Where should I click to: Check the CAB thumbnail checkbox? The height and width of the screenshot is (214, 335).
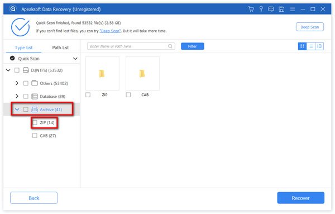pyautogui.click(x=128, y=94)
